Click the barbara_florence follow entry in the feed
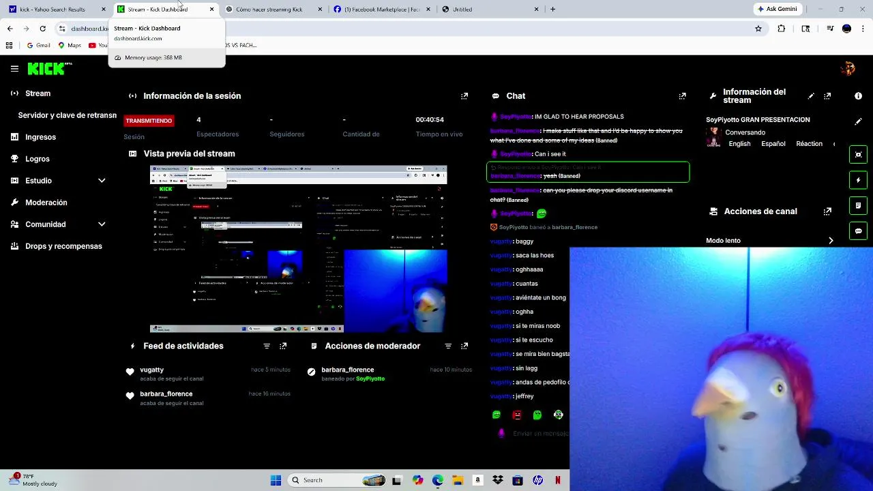This screenshot has height=491, width=873. 208,398
